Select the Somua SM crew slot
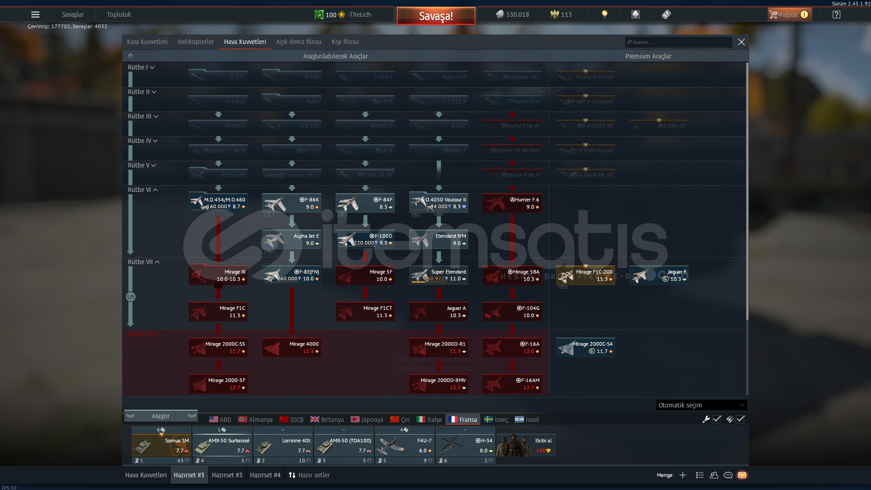The width and height of the screenshot is (871, 490). coord(161,446)
